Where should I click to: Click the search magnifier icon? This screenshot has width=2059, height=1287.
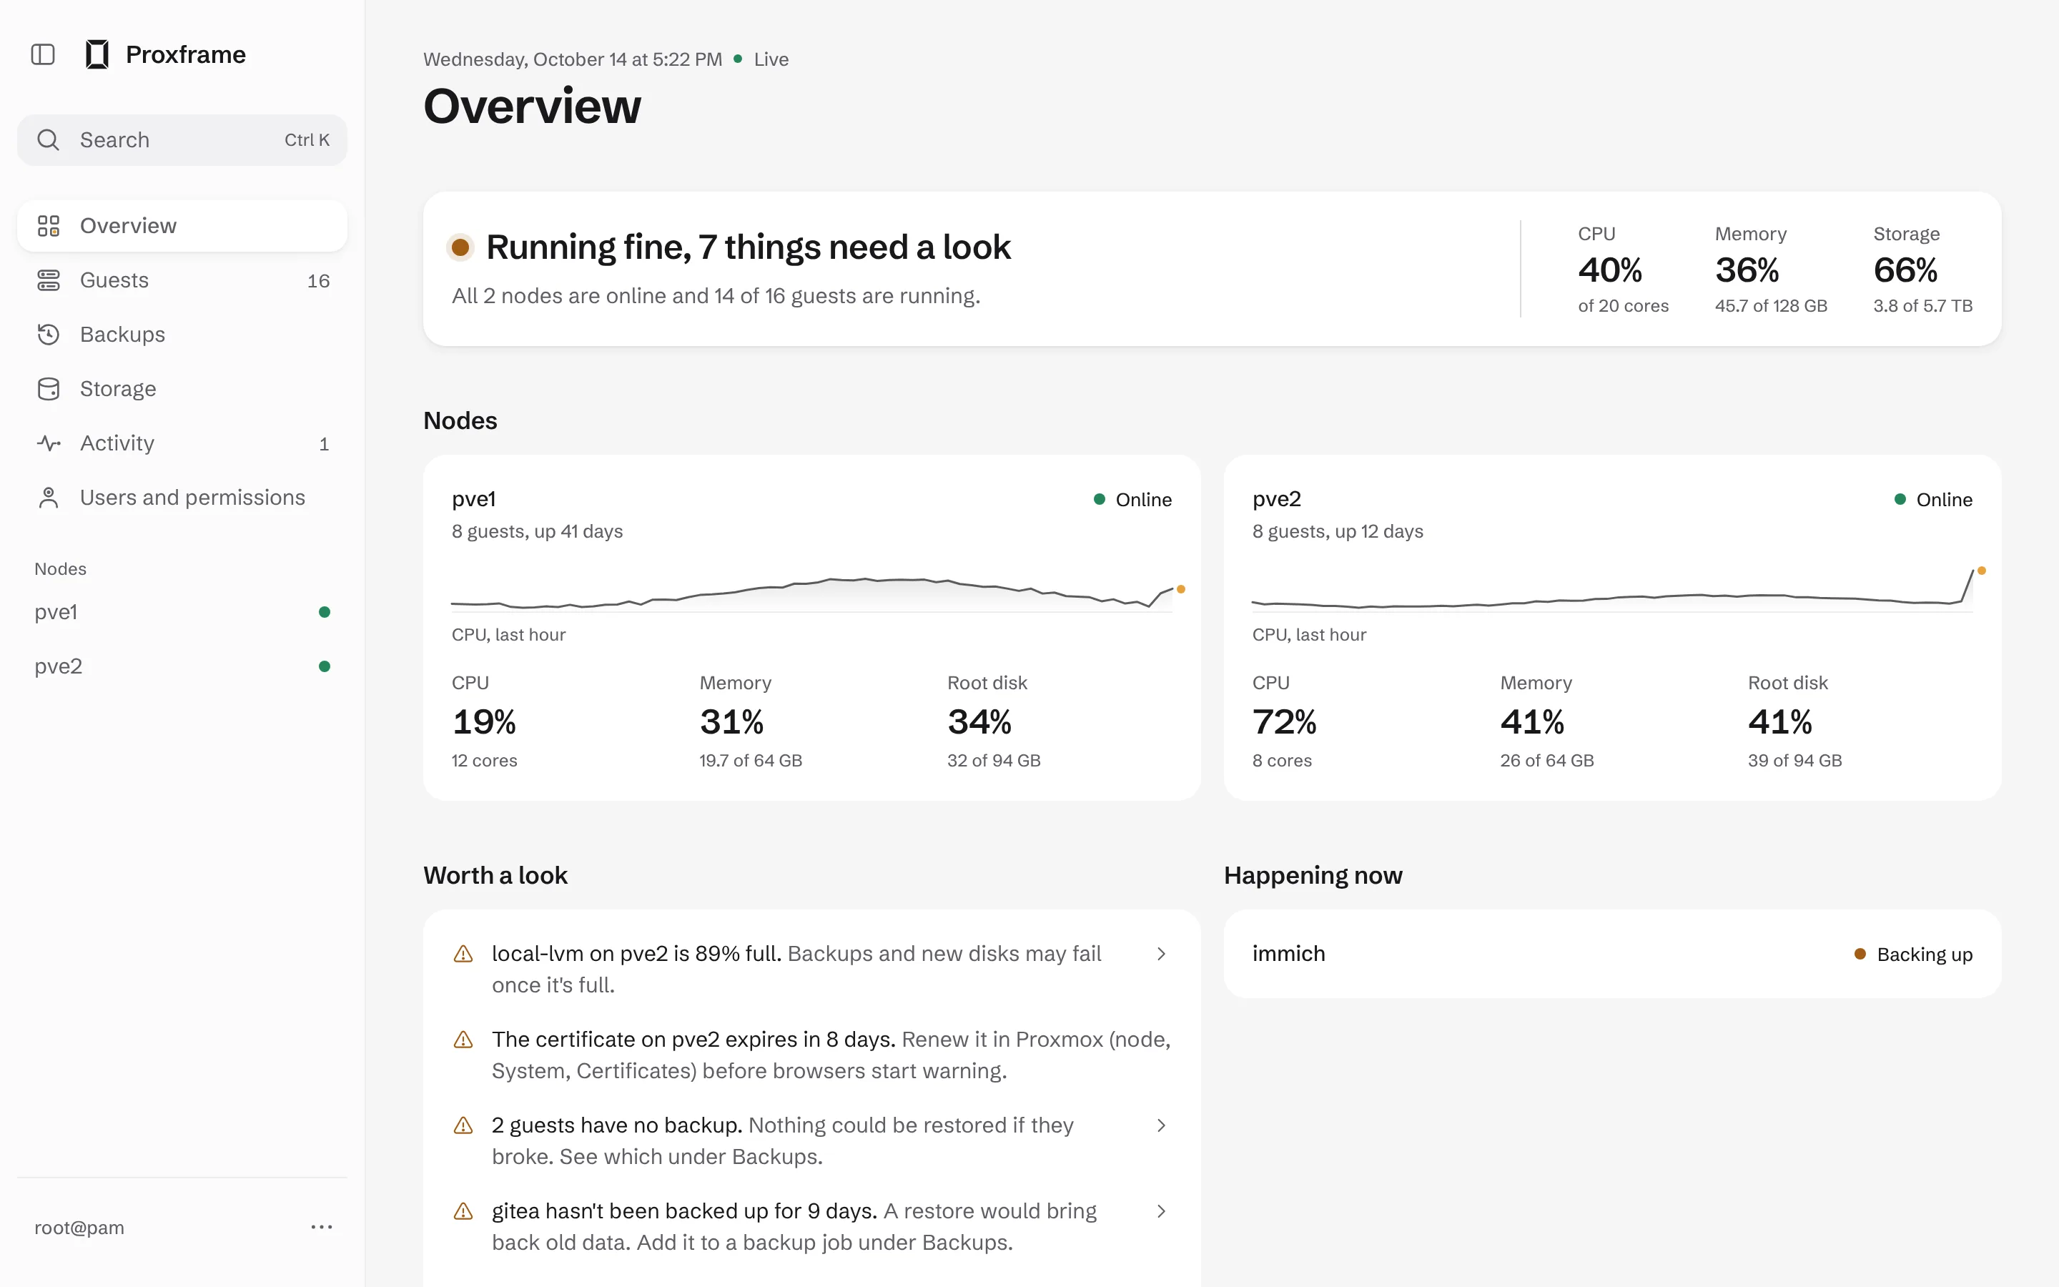point(49,139)
